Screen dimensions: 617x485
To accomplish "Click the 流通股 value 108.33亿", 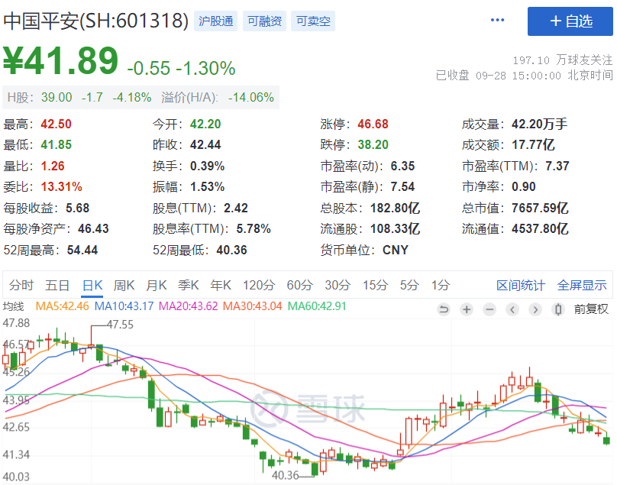I will [x=395, y=228].
